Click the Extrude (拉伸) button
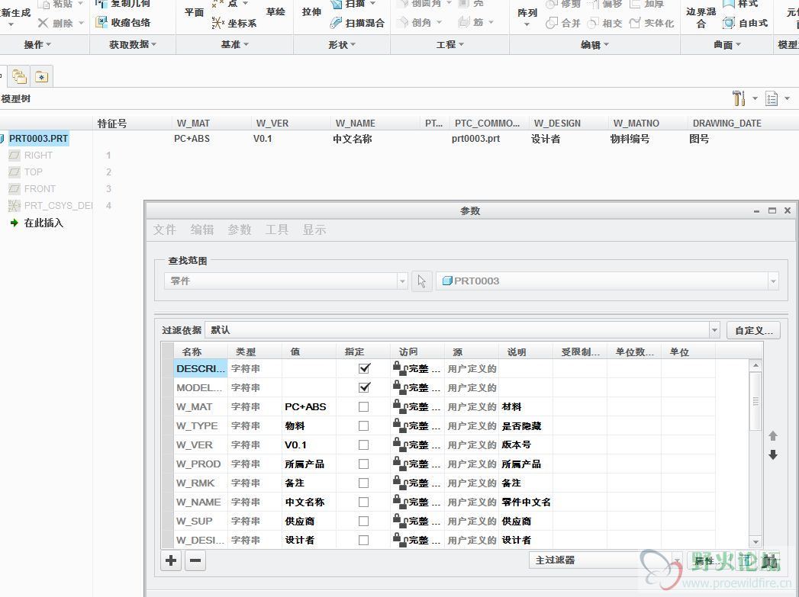This screenshot has height=597, width=799. pyautogui.click(x=311, y=11)
